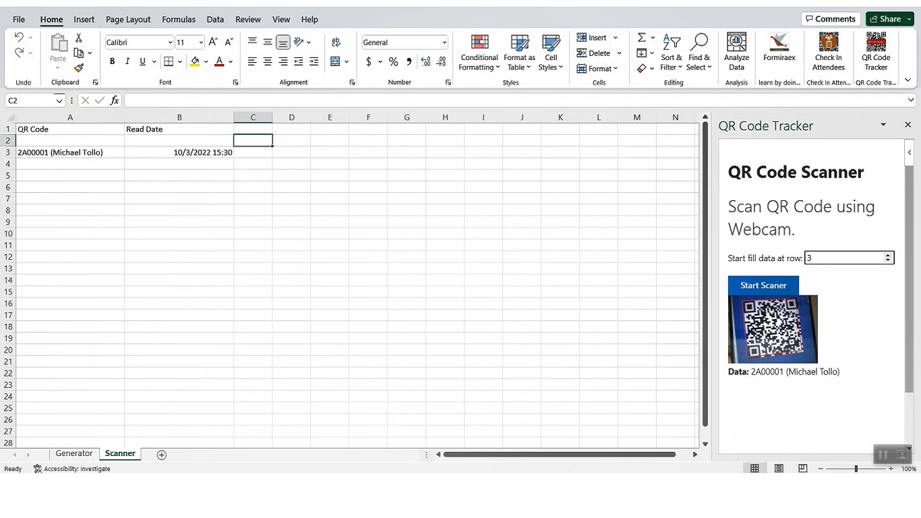Switch to the Data ribbon tab
This screenshot has width=921, height=518.
215,20
